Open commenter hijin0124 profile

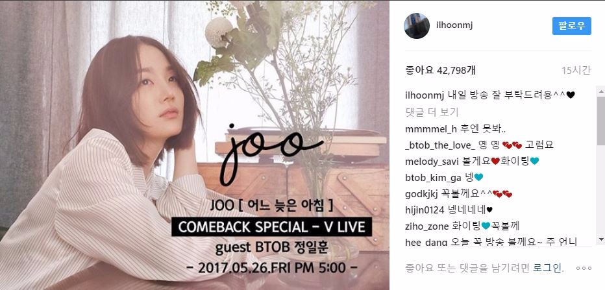point(425,210)
